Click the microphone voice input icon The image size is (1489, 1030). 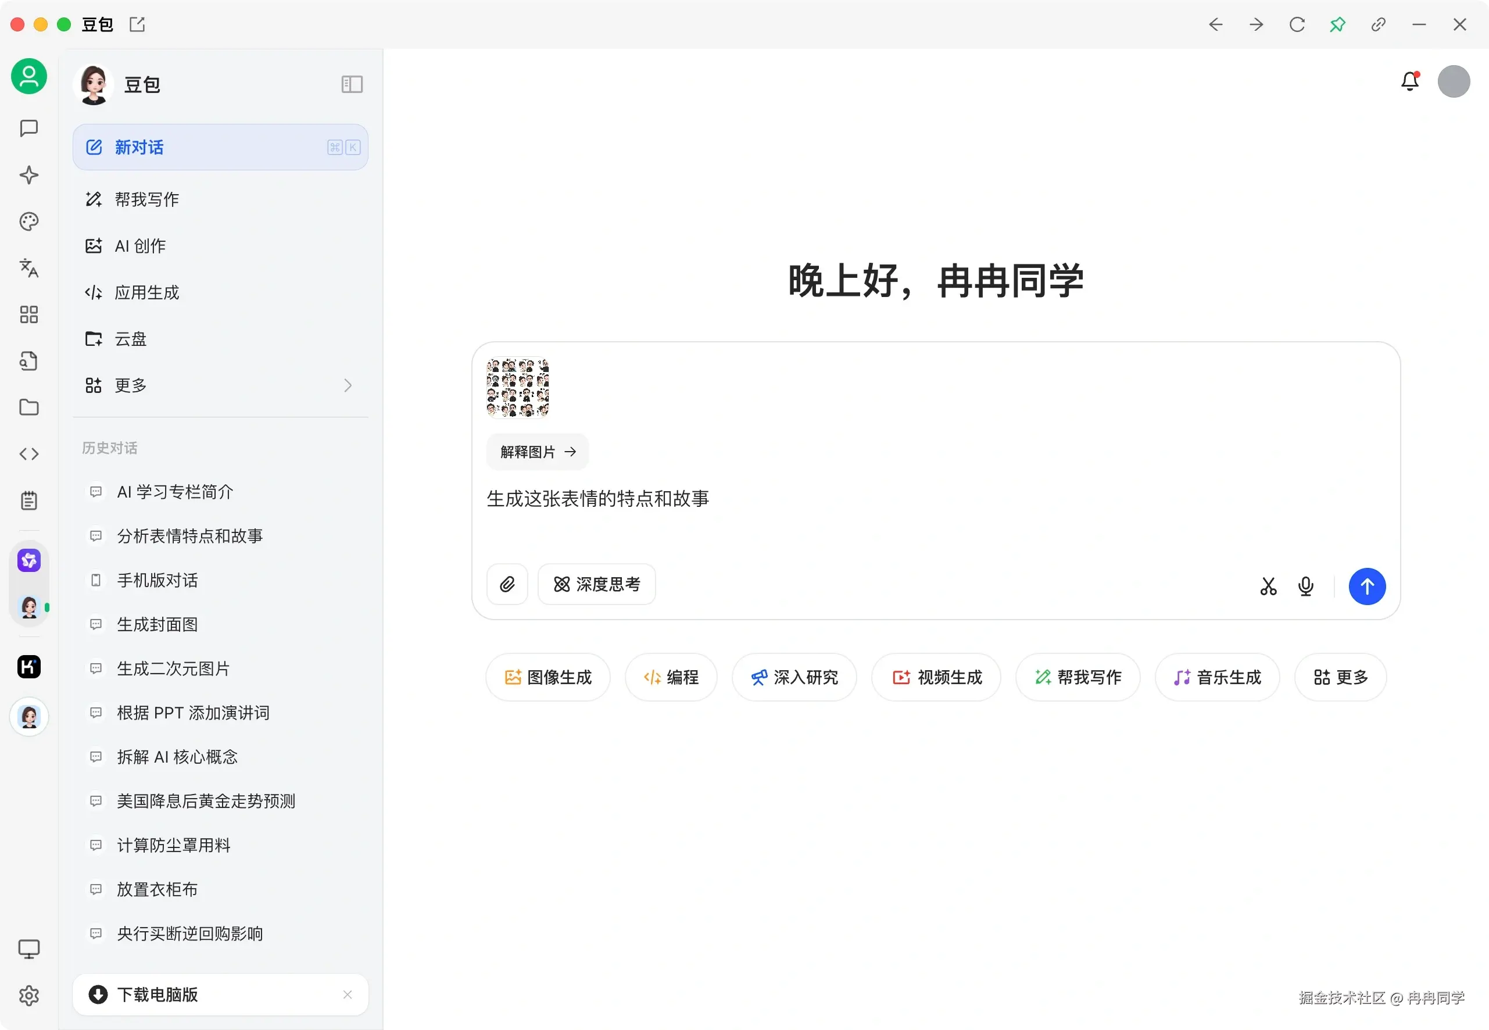tap(1306, 586)
